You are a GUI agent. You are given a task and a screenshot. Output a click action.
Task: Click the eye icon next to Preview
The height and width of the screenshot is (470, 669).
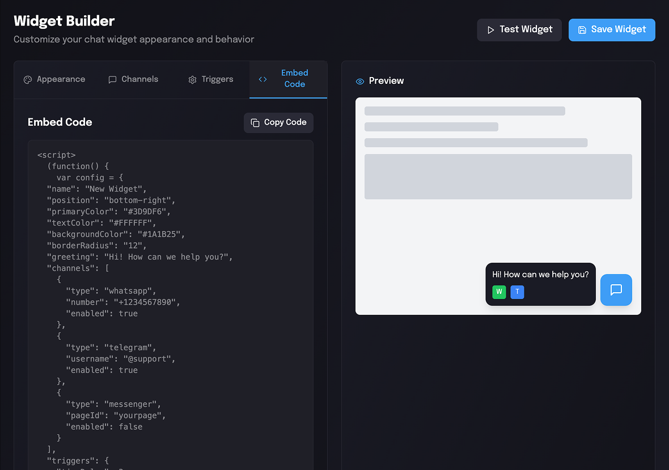[x=359, y=82]
